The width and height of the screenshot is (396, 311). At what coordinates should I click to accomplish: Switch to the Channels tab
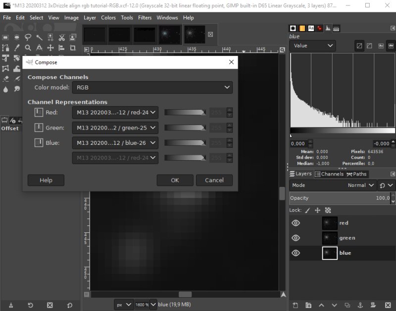329,174
